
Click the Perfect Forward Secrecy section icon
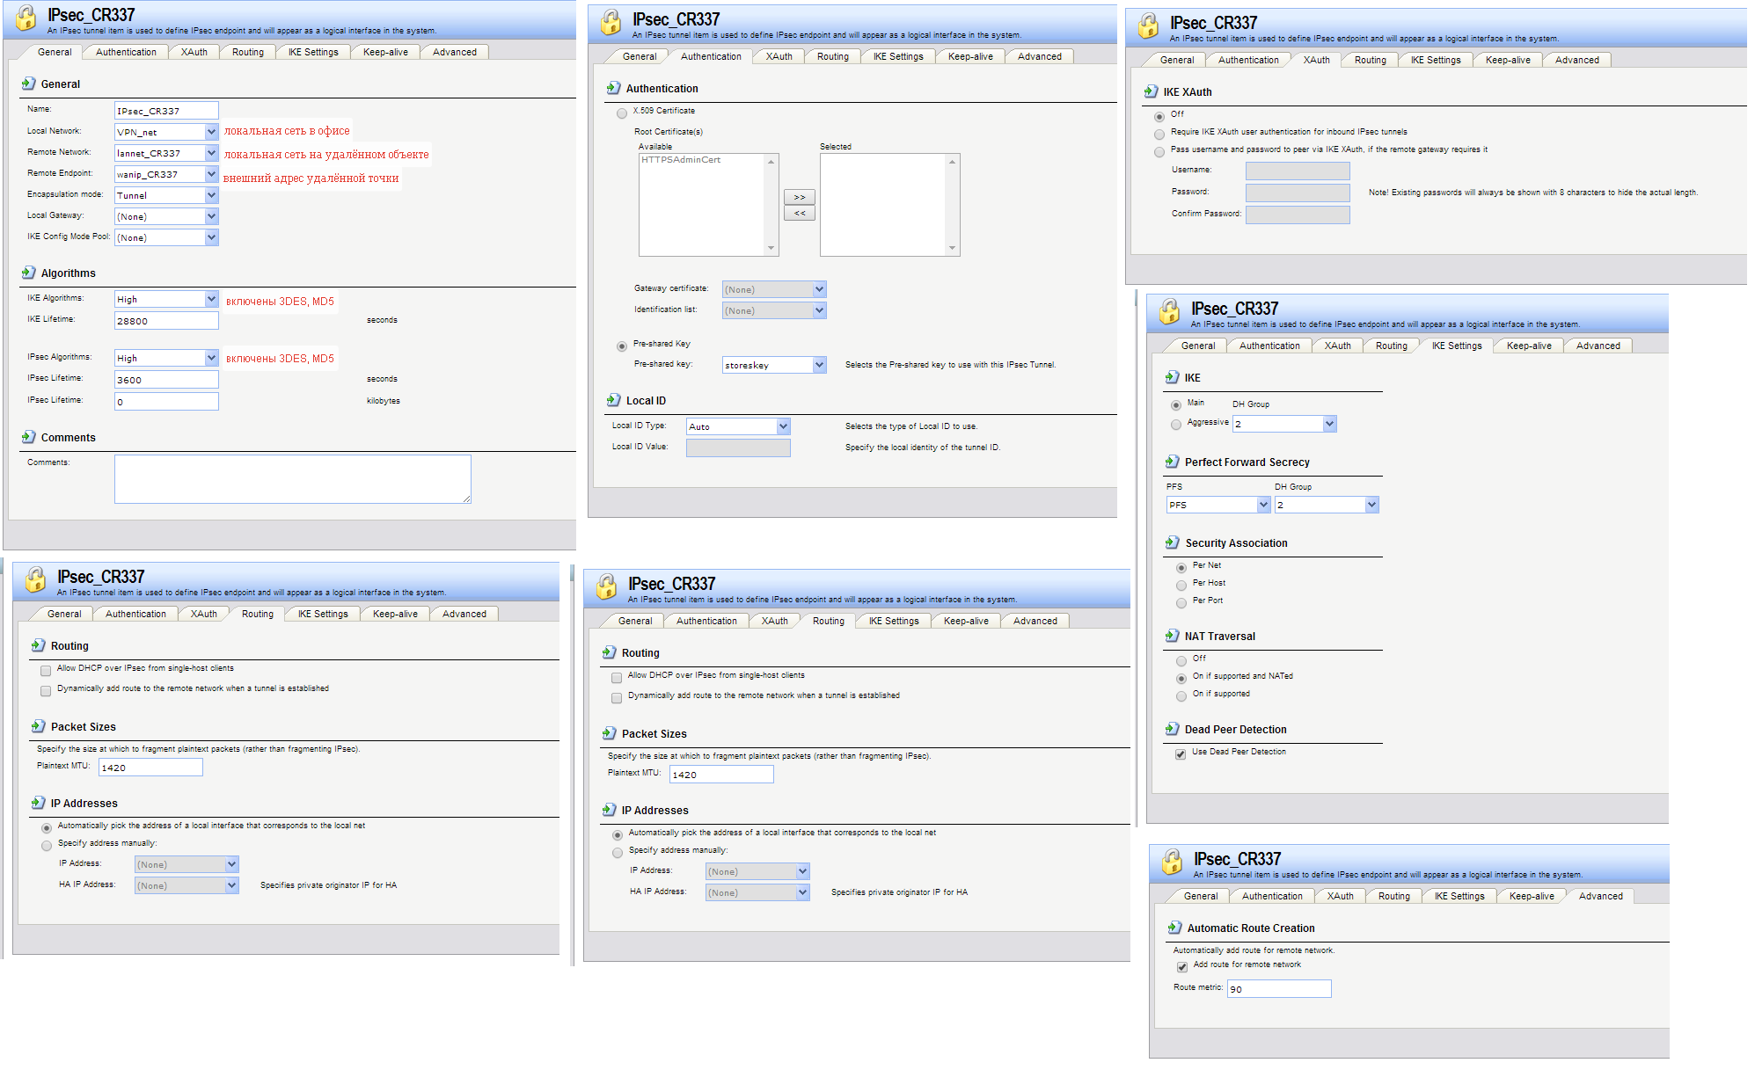pyautogui.click(x=1172, y=462)
